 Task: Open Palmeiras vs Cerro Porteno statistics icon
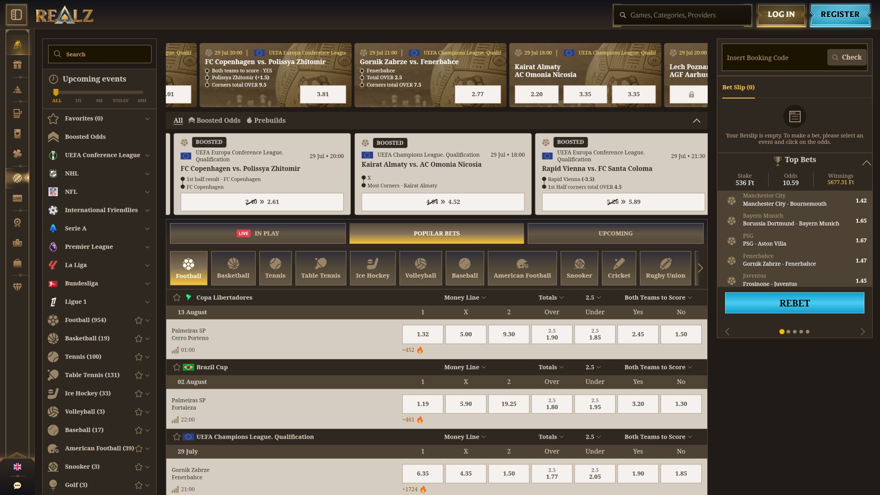click(175, 350)
